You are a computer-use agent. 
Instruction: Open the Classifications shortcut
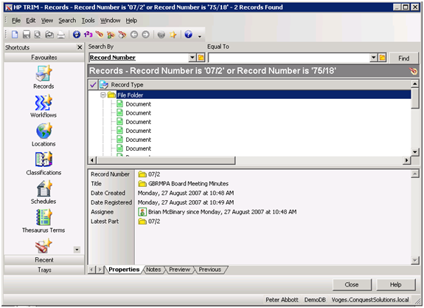click(x=44, y=164)
